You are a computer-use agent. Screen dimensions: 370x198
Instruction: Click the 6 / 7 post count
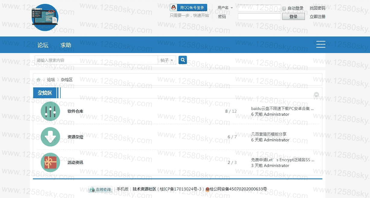(x=232, y=137)
